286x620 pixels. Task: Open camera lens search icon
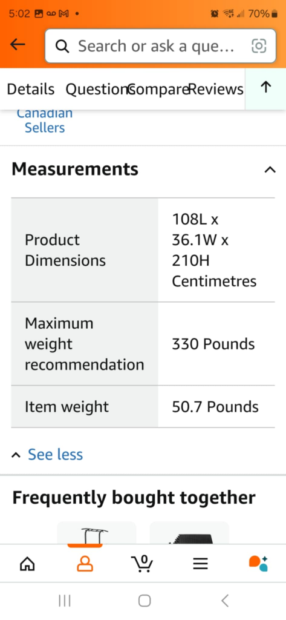tap(259, 46)
